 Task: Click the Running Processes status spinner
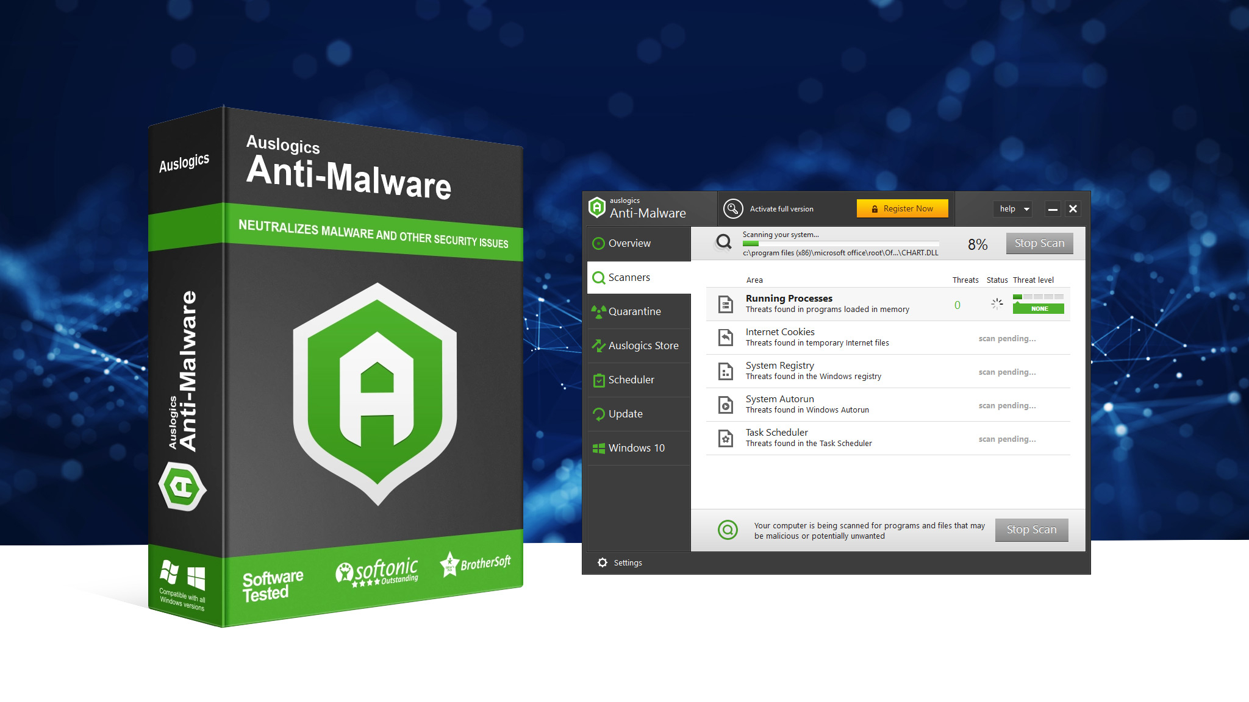pyautogui.click(x=997, y=303)
